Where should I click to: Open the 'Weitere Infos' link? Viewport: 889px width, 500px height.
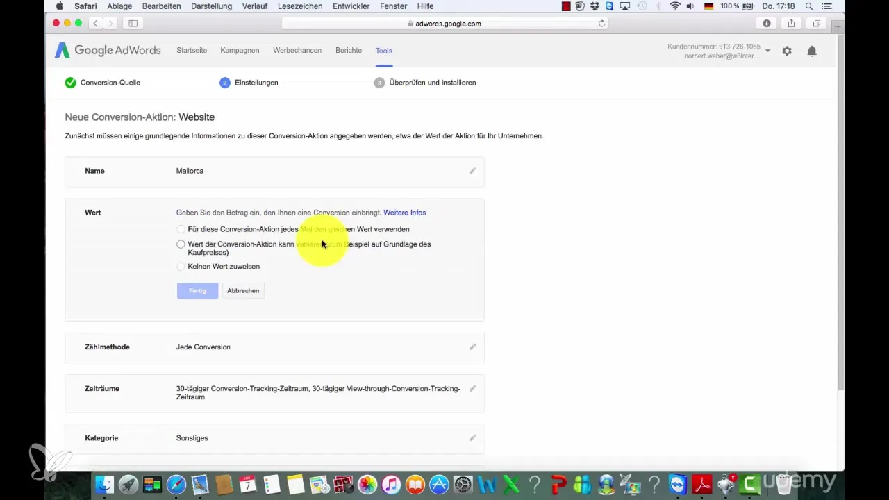[405, 212]
